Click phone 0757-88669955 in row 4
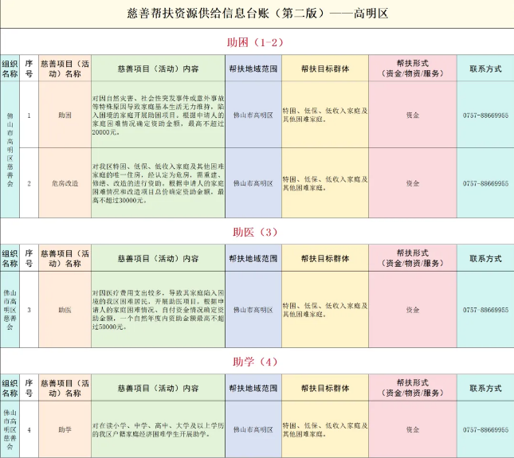This screenshot has width=514, height=458. click(485, 429)
